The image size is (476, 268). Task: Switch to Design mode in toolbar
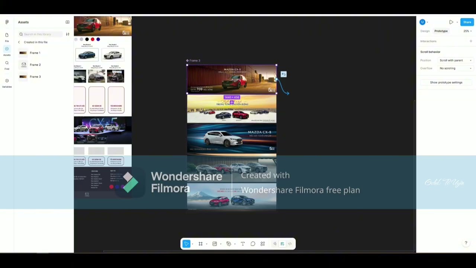pyautogui.click(x=282, y=244)
